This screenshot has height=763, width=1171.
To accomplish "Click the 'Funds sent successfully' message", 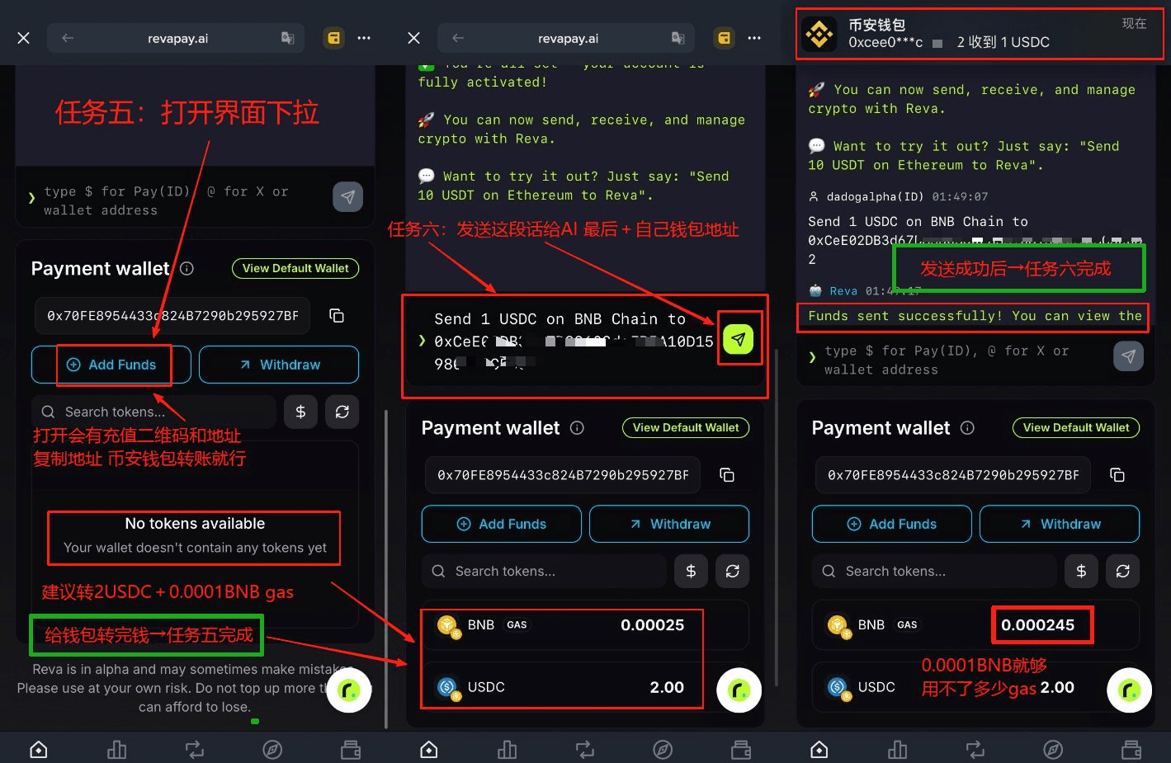I will click(x=974, y=317).
